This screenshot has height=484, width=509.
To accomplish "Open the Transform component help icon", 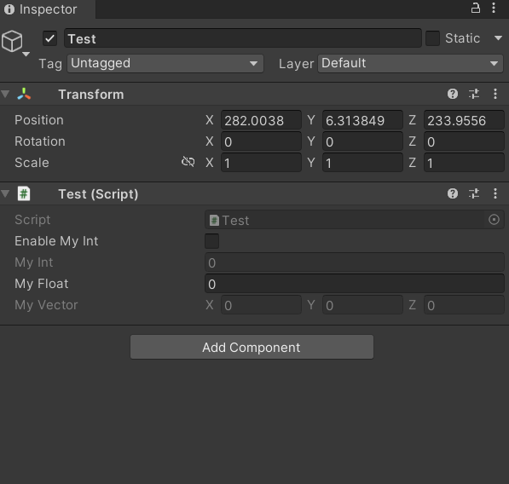I will [452, 94].
